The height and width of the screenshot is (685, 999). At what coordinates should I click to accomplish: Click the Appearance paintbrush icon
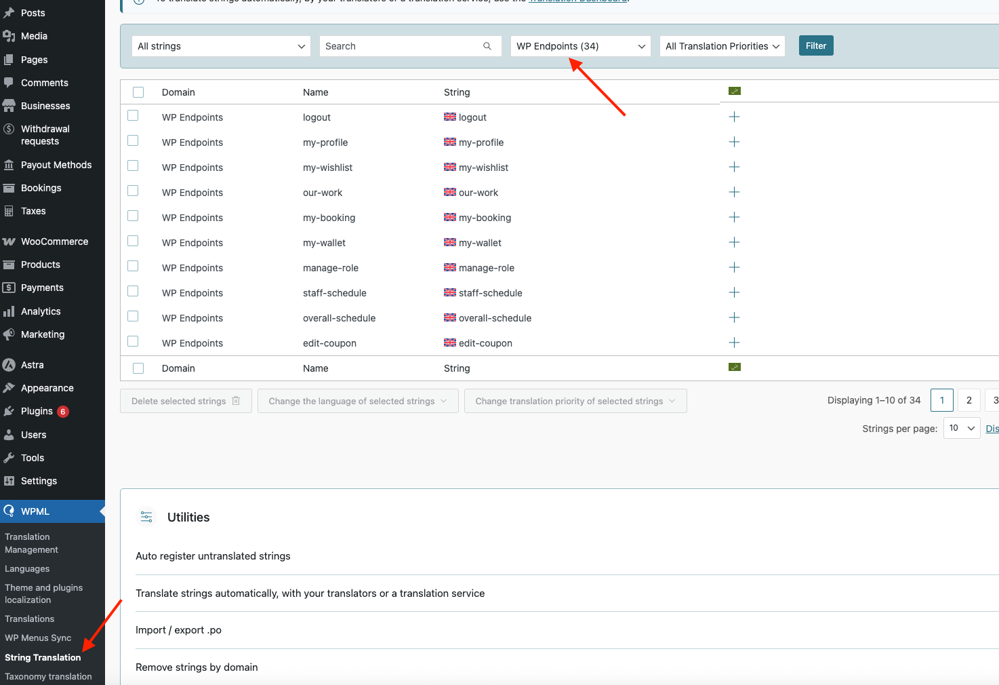[x=9, y=388]
